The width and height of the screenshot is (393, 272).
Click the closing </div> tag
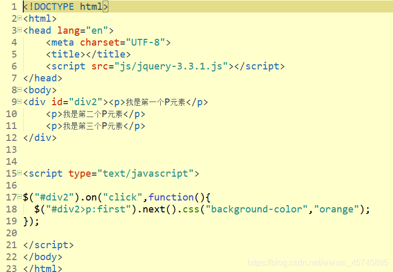click(40, 138)
